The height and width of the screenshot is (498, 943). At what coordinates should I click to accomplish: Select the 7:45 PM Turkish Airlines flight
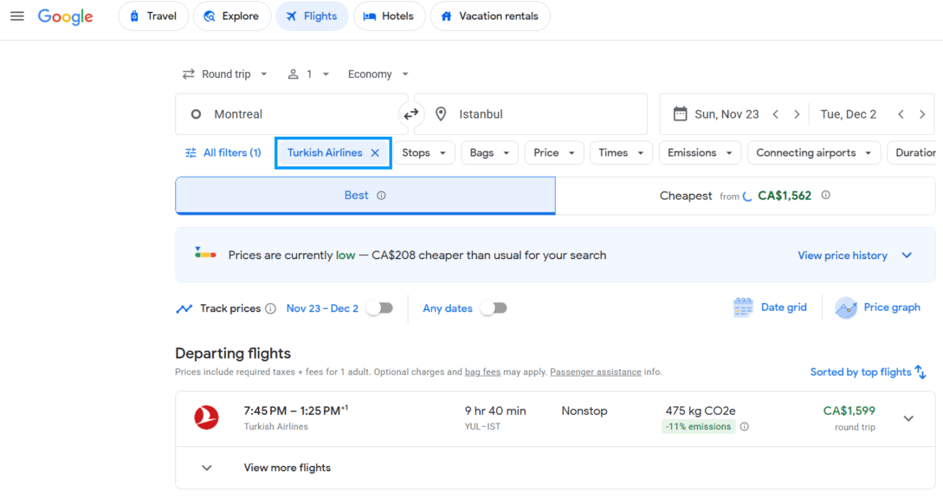(555, 418)
